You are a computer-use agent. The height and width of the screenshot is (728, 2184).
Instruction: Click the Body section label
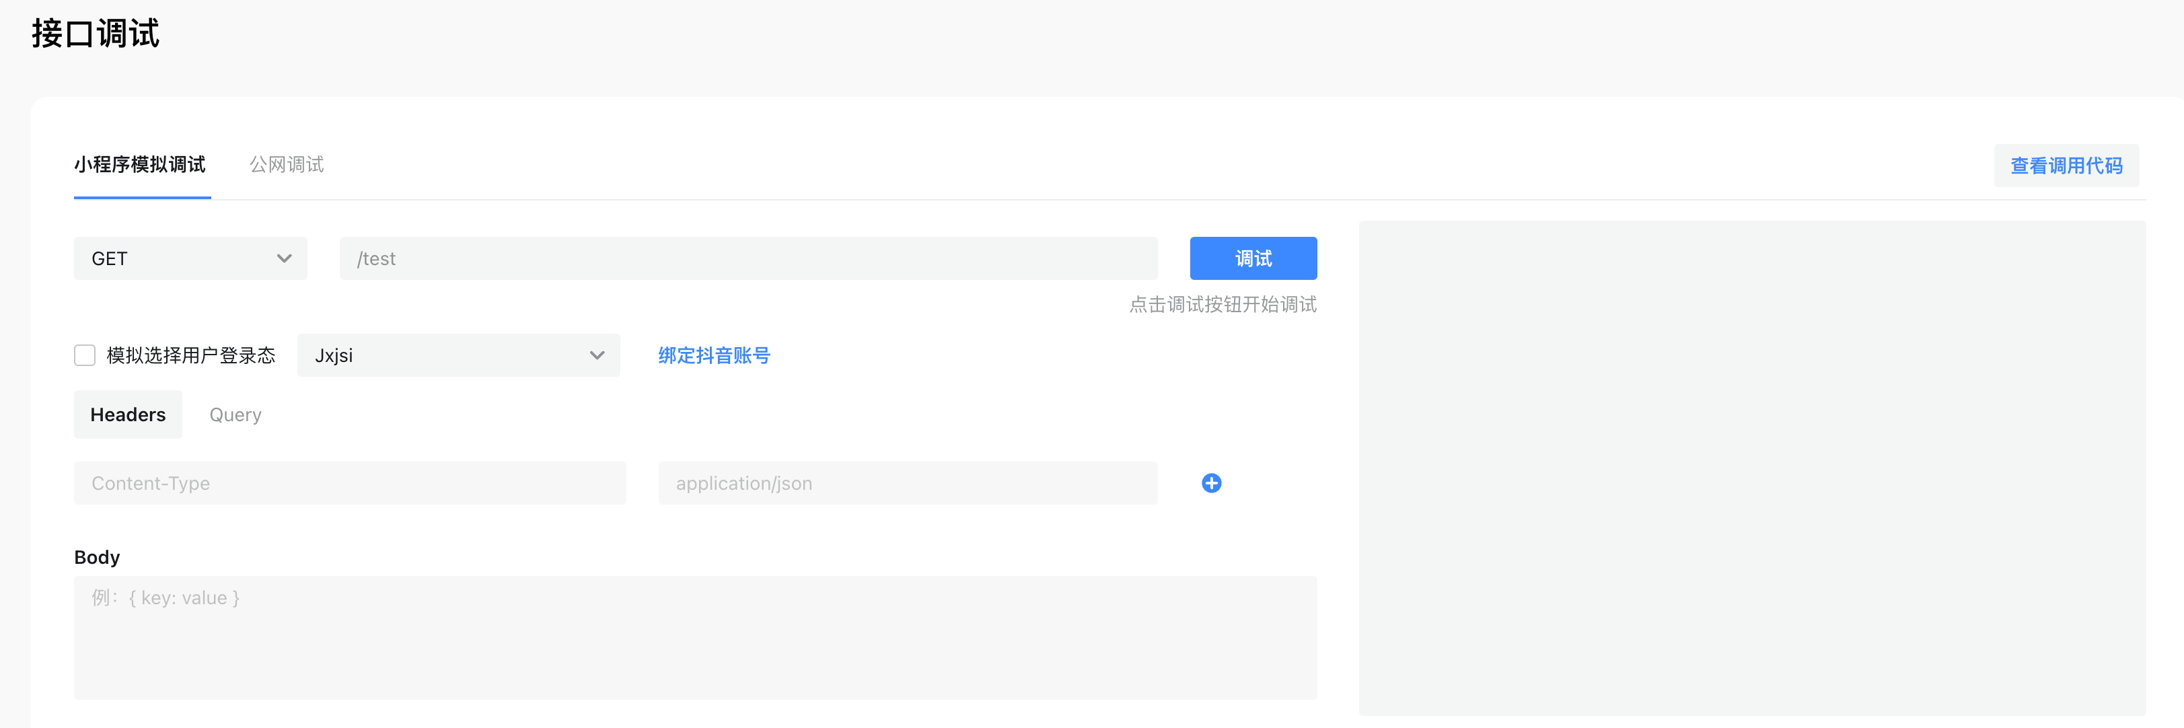[97, 557]
